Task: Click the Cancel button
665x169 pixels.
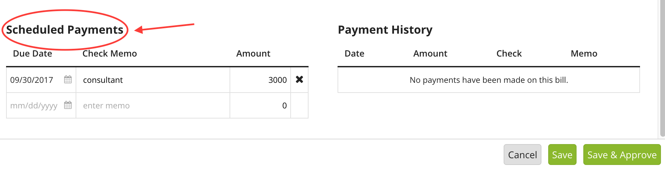Action: 523,155
